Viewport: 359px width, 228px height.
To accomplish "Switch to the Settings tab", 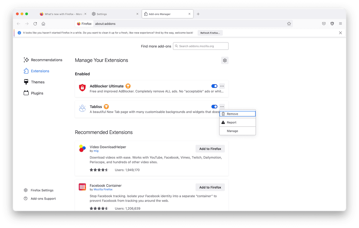I will point(115,14).
